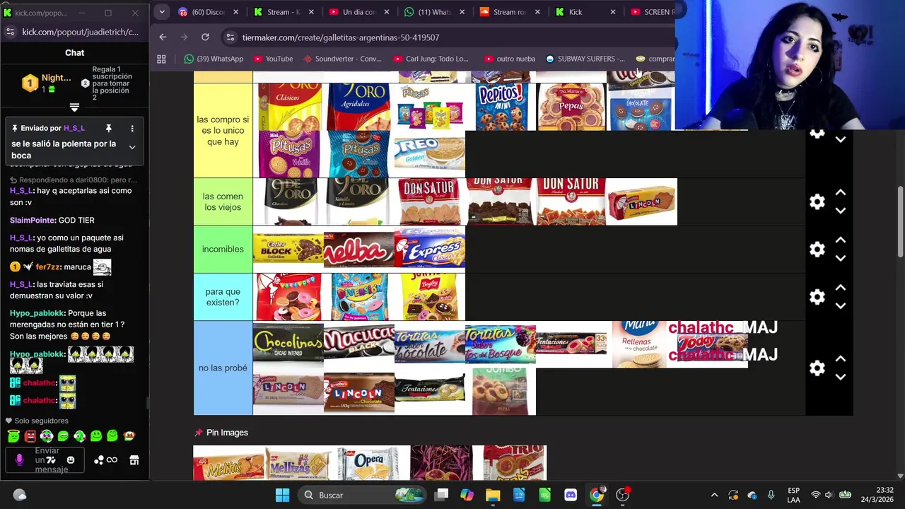This screenshot has width=905, height=509.
Task: Open pinned message three-dot options
Action: click(x=132, y=128)
